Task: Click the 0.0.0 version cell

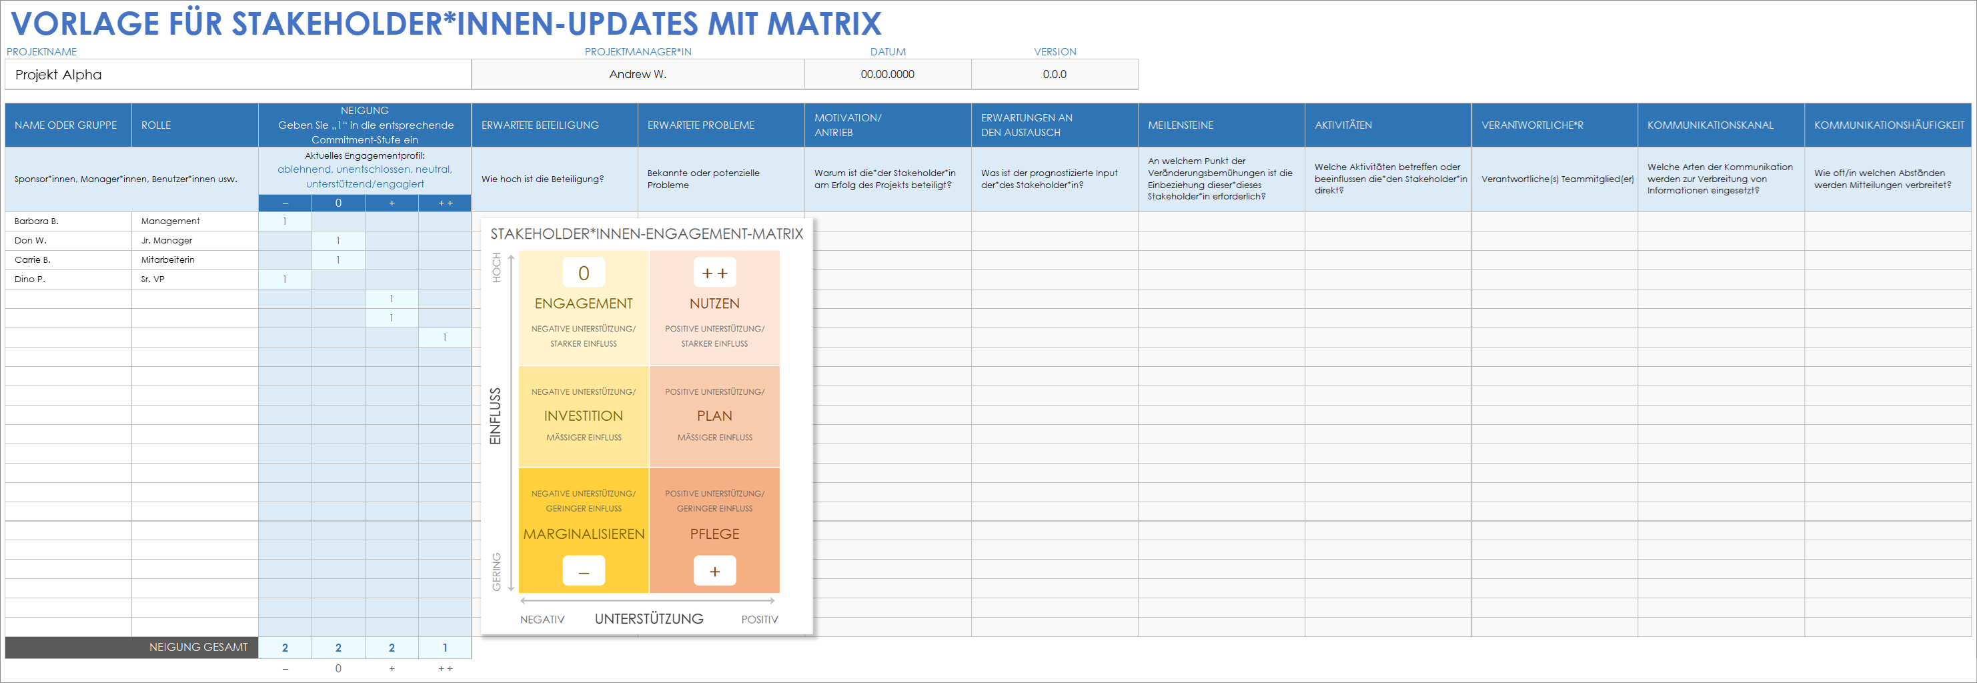Action: (1055, 75)
